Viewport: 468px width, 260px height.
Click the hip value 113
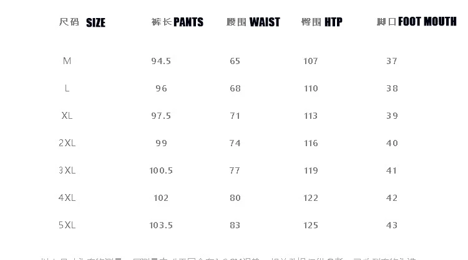pos(311,116)
